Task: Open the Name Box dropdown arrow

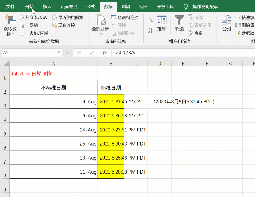Action: pos(59,53)
